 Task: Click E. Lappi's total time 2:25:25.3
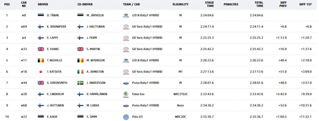click(256, 38)
